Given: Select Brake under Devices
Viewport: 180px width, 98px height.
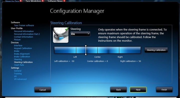Looking at the screenshot, I should pyautogui.click(x=17, y=51).
